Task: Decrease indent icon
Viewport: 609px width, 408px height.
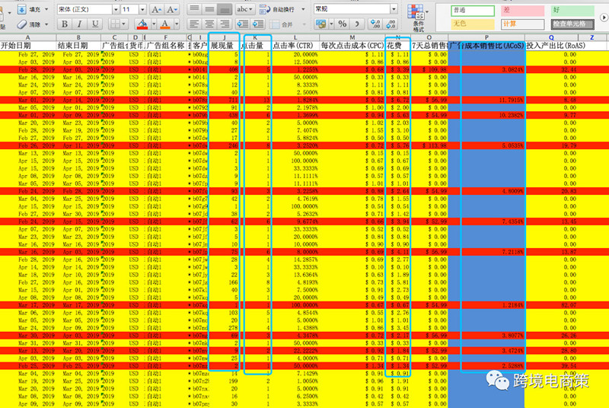Action: (x=243, y=24)
